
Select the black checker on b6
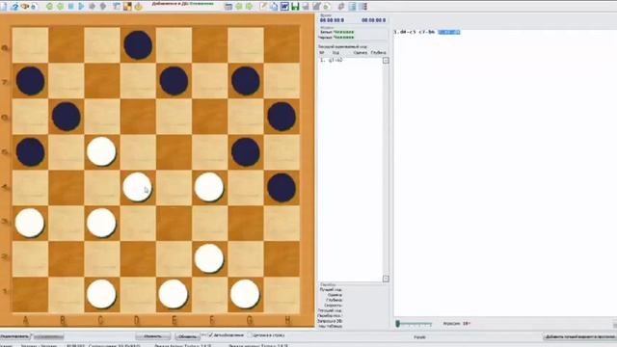click(67, 117)
